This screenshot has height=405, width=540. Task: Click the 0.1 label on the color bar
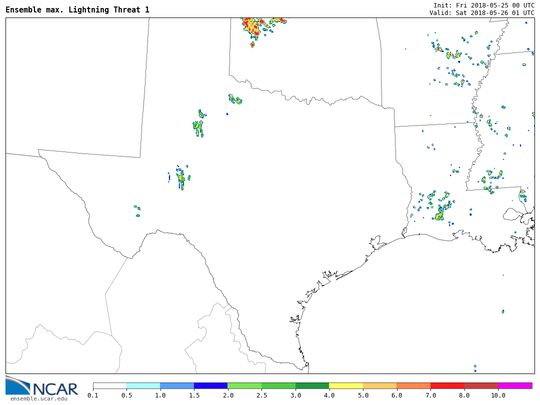coord(93,395)
